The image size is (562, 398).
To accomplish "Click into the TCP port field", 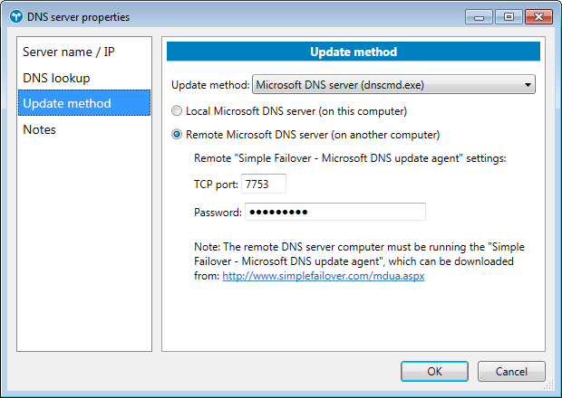I will coord(263,184).
